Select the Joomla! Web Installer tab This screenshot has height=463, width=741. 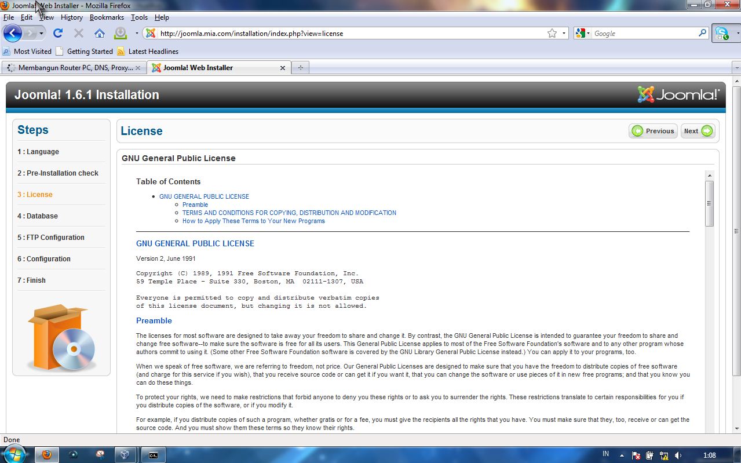point(218,68)
